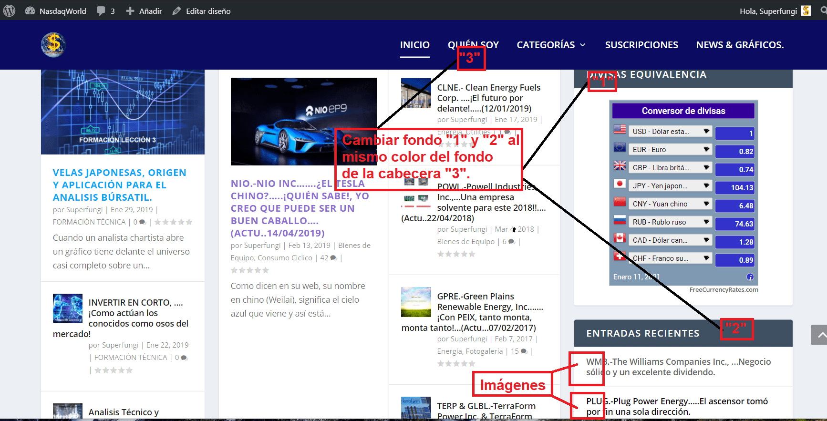This screenshot has height=421, width=827.
Task: Open the comments bubble in admin bar
Action: (101, 10)
